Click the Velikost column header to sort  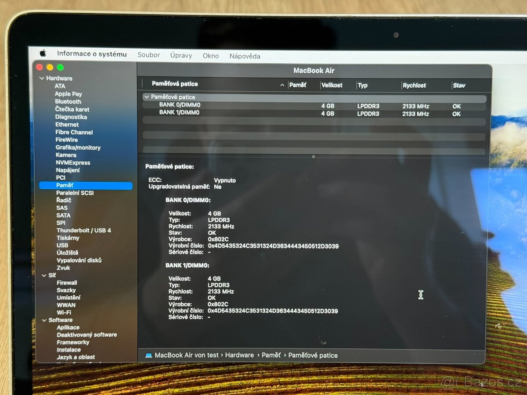pos(332,85)
